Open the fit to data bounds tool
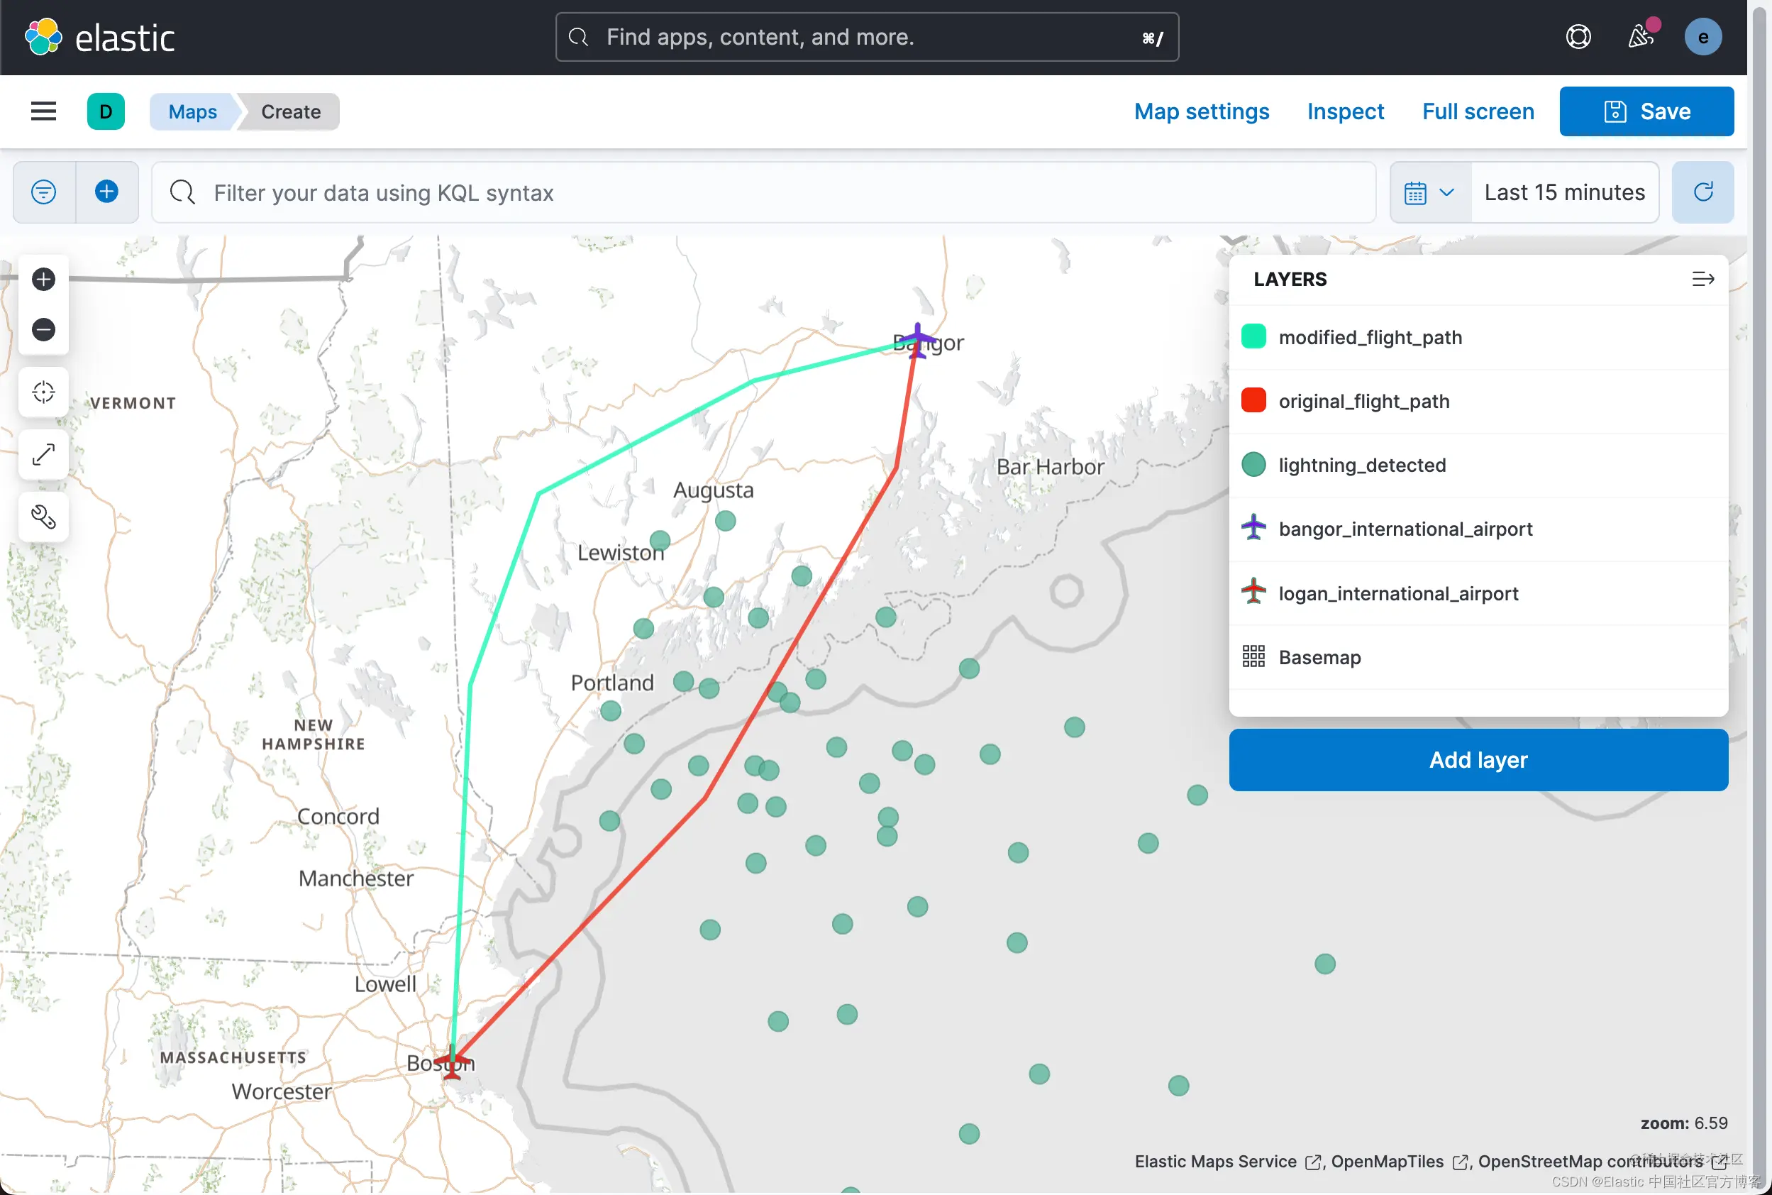The height and width of the screenshot is (1195, 1772). (x=43, y=392)
